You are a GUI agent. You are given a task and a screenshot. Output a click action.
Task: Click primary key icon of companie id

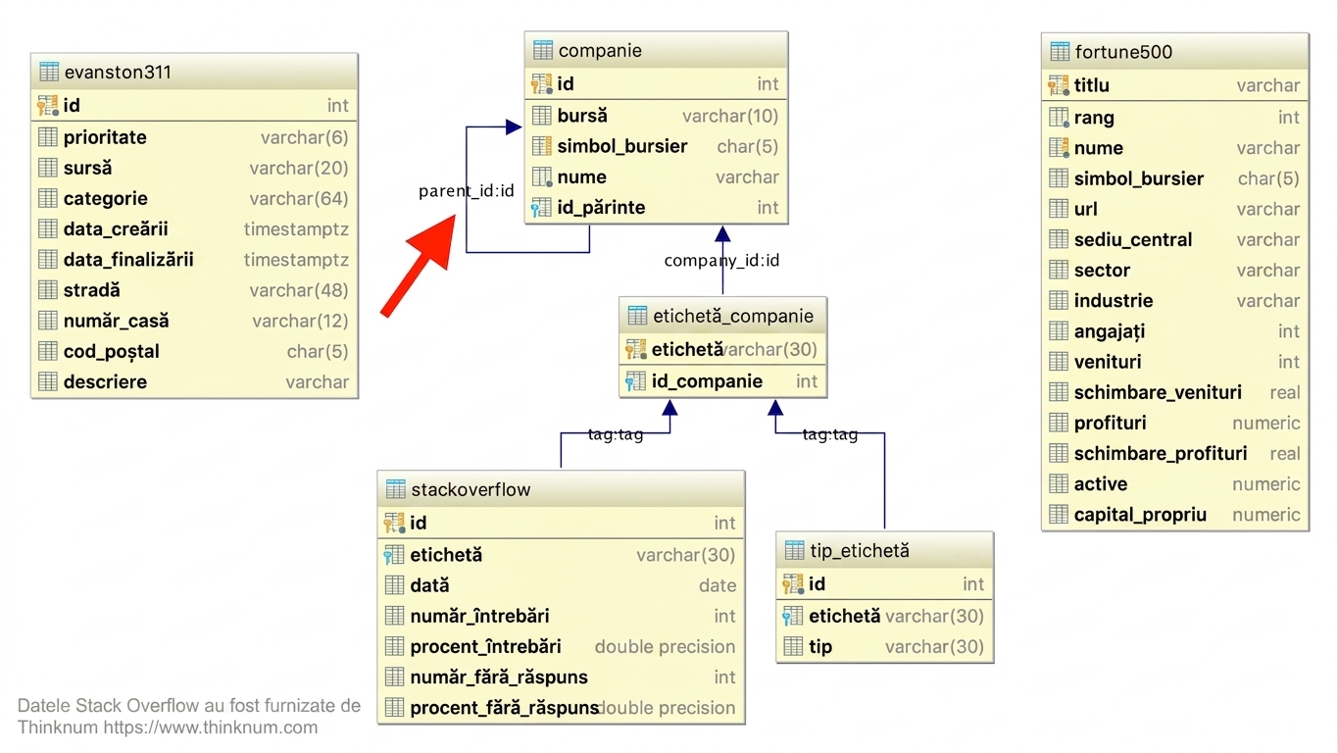pyautogui.click(x=542, y=84)
